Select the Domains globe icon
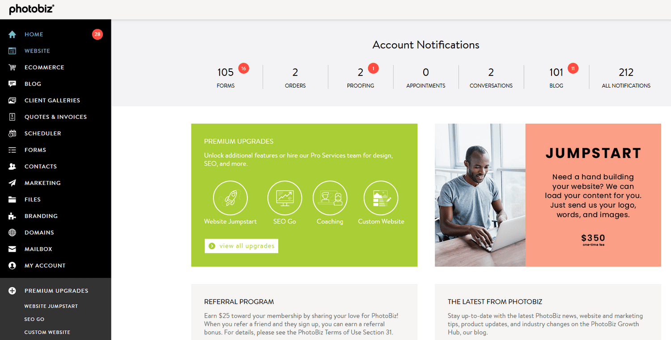 (x=13, y=233)
